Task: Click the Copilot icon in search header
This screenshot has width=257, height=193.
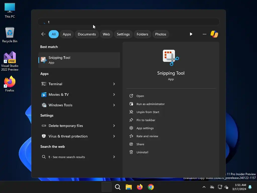Action: click(x=214, y=34)
